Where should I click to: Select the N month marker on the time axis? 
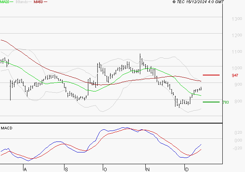tap(147, 169)
